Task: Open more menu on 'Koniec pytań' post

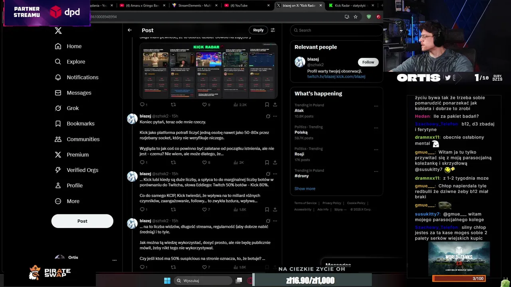Action: [x=275, y=116]
